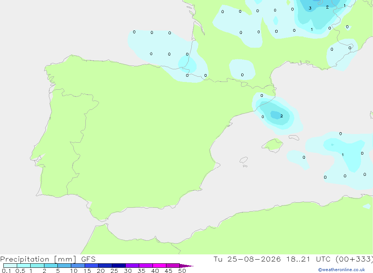Click the '20' legend scale label
The width and height of the screenshot is (373, 273).
(x=101, y=271)
